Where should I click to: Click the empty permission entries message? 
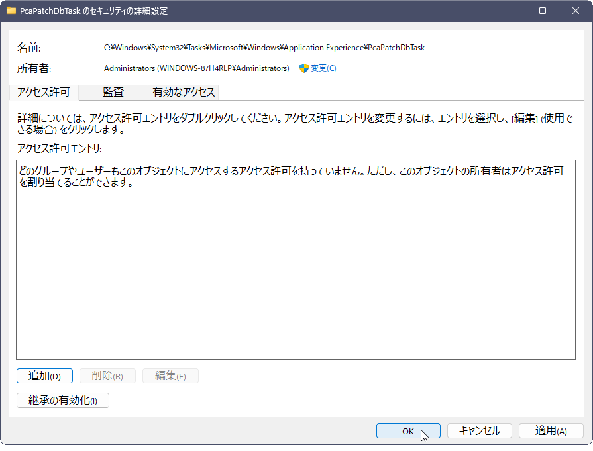pos(292,177)
